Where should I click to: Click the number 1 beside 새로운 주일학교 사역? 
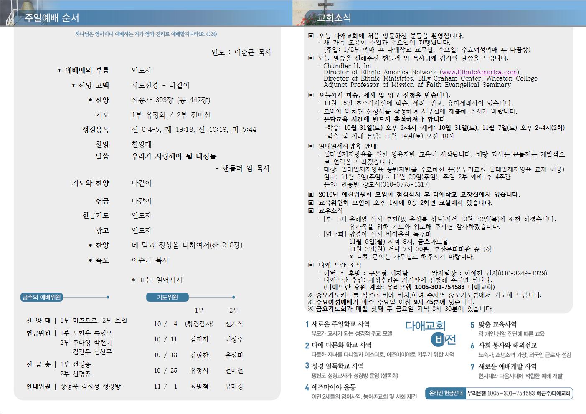(x=307, y=324)
